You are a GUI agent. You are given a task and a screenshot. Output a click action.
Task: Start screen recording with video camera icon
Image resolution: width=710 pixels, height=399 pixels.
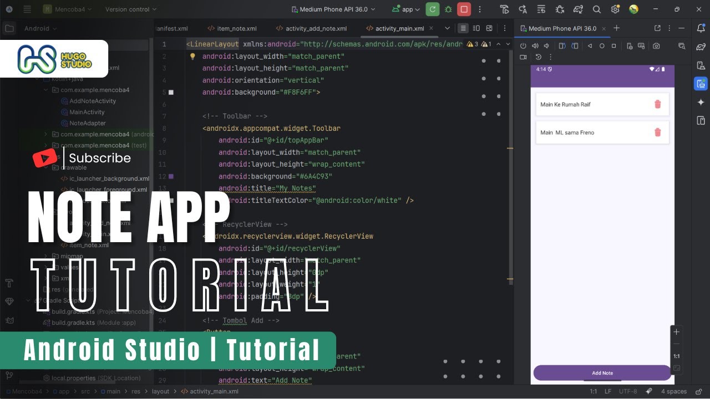[x=523, y=57]
